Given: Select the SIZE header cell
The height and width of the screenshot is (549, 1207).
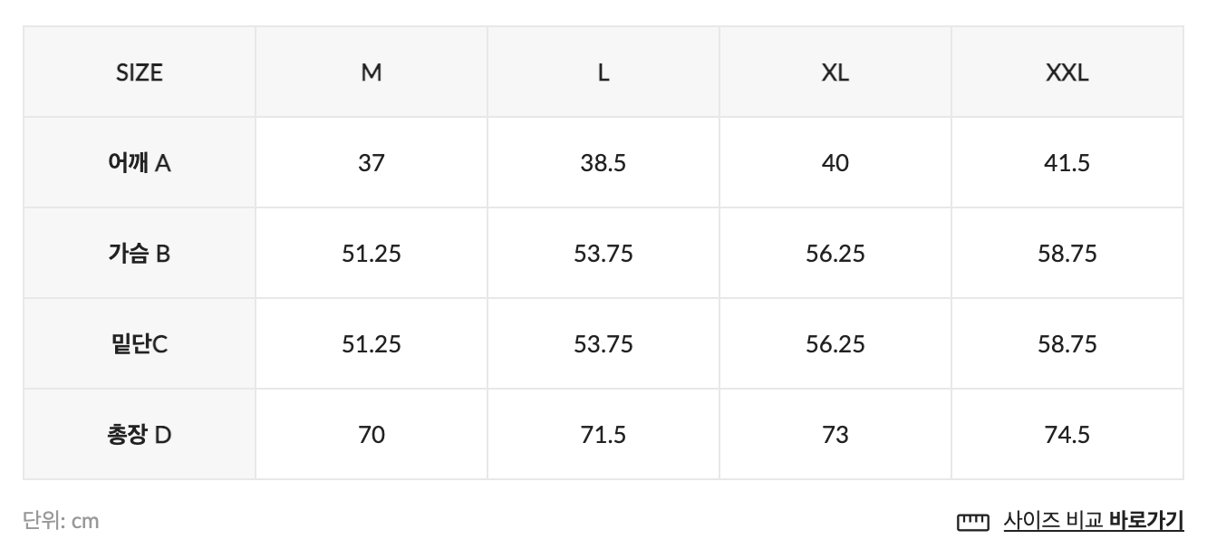Looking at the screenshot, I should pos(140,72).
